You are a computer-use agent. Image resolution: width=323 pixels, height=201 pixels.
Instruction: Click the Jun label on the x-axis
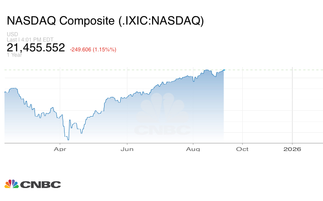click(x=127, y=149)
